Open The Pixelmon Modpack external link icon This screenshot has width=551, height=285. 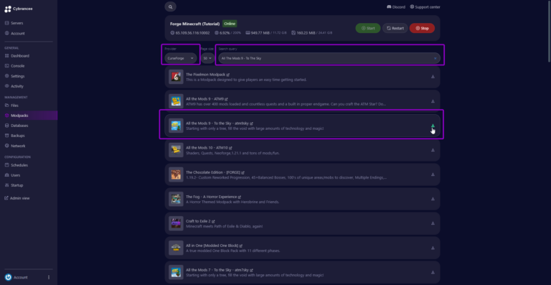pos(228,75)
